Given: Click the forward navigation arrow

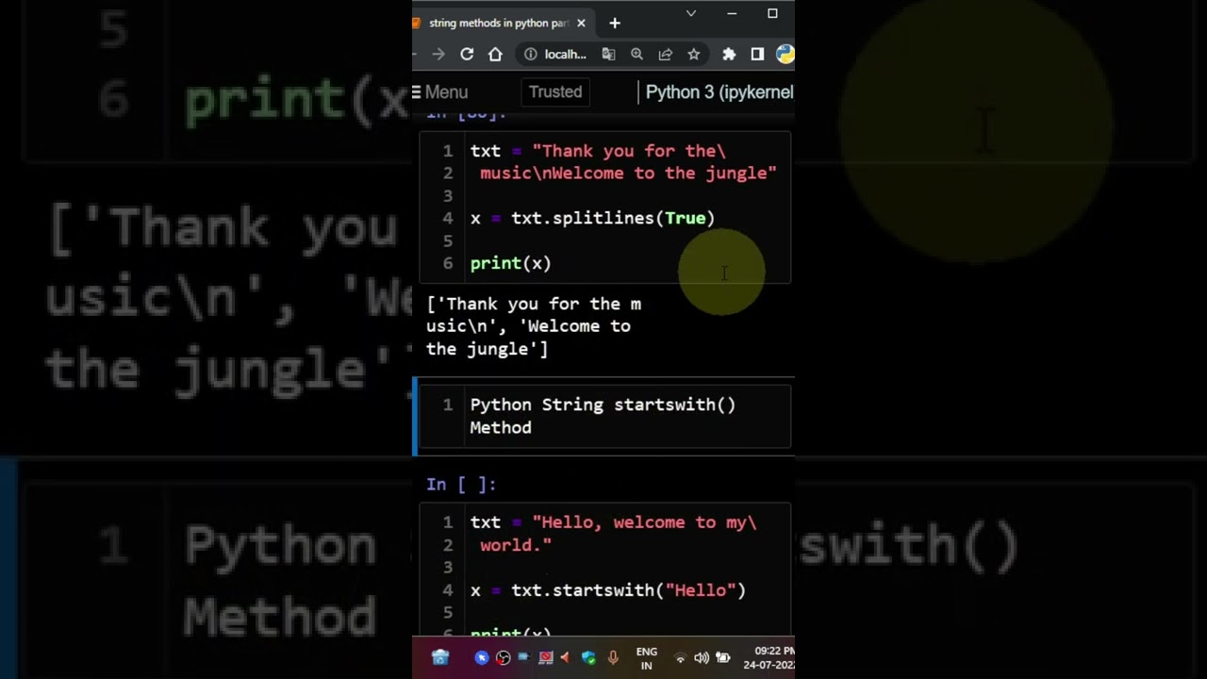Looking at the screenshot, I should (x=438, y=55).
